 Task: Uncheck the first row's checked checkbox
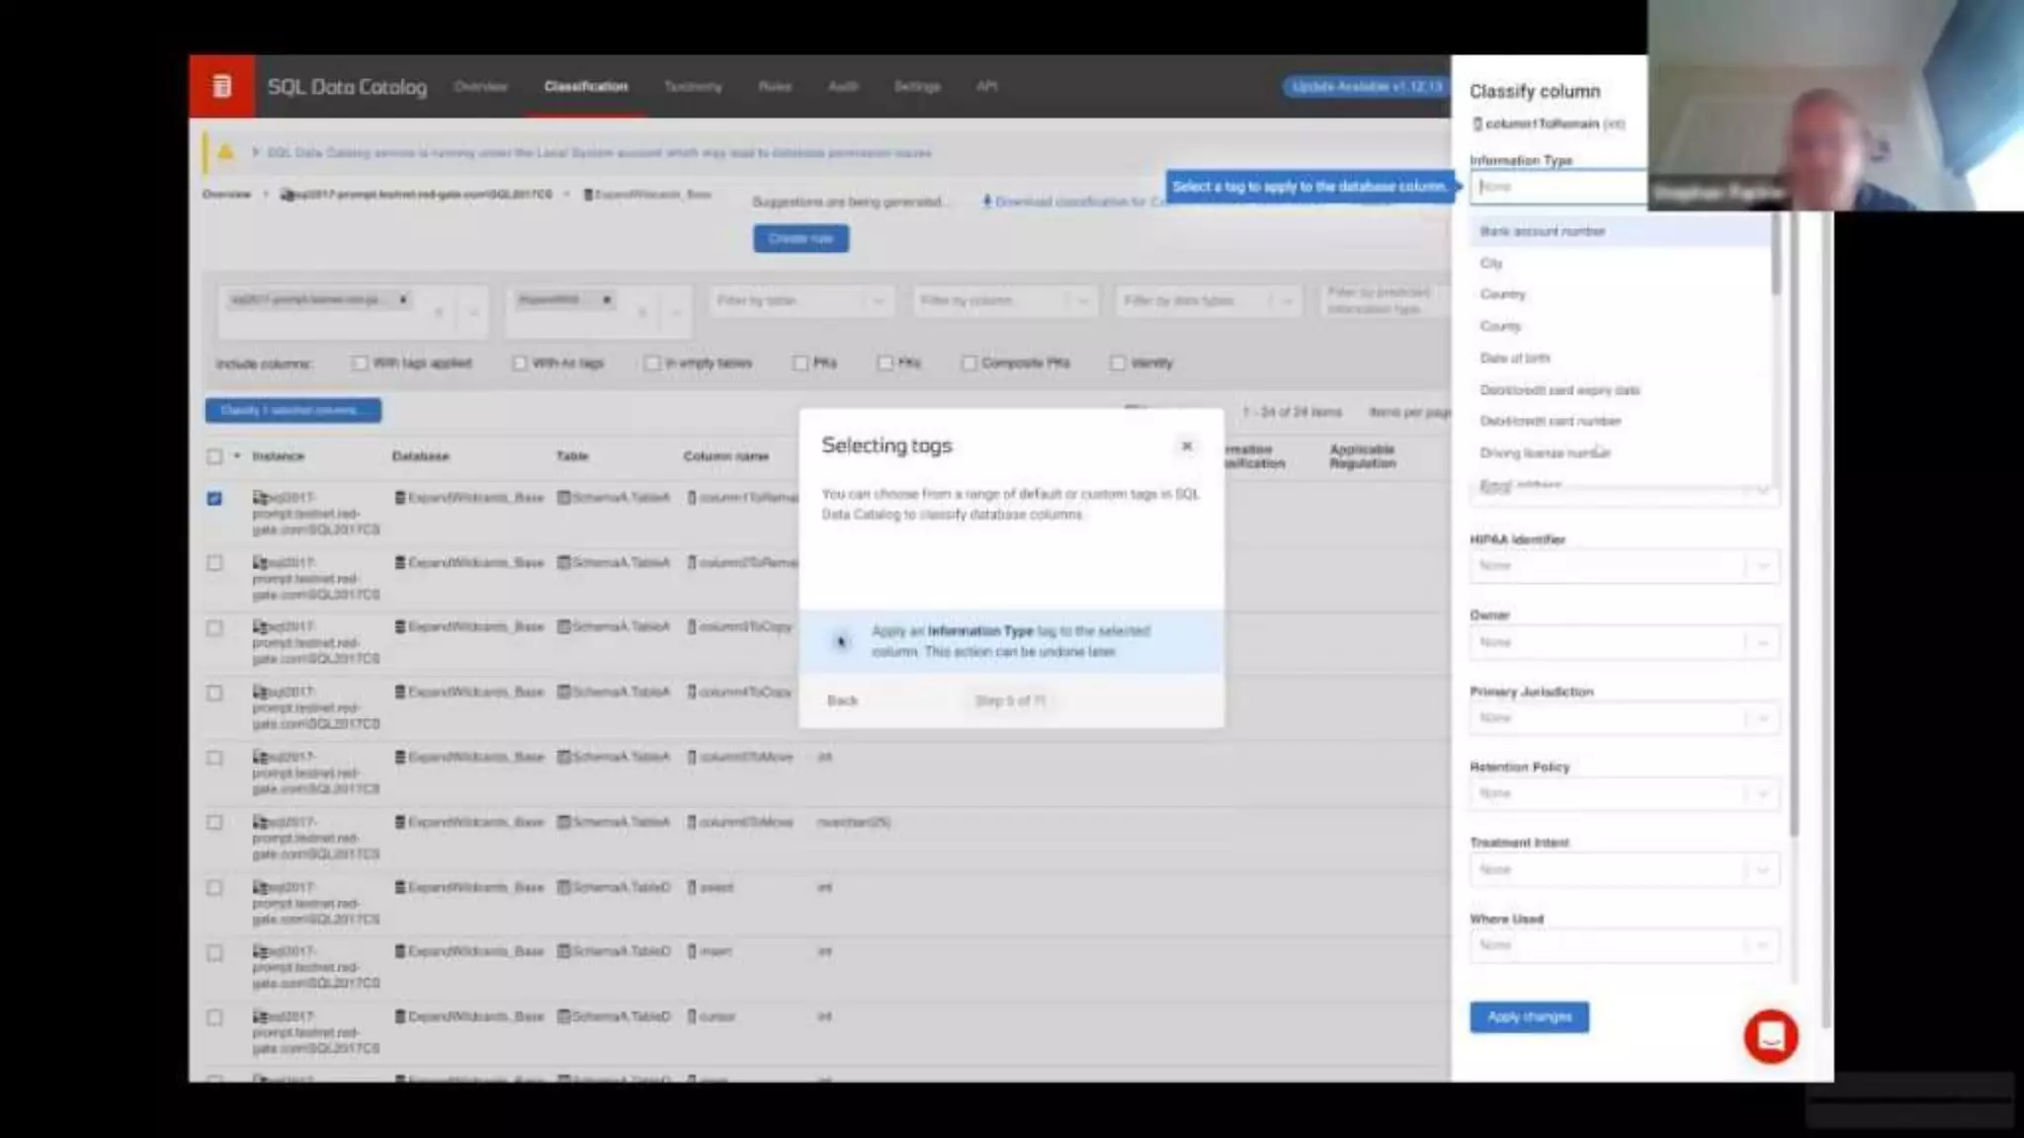coord(214,499)
